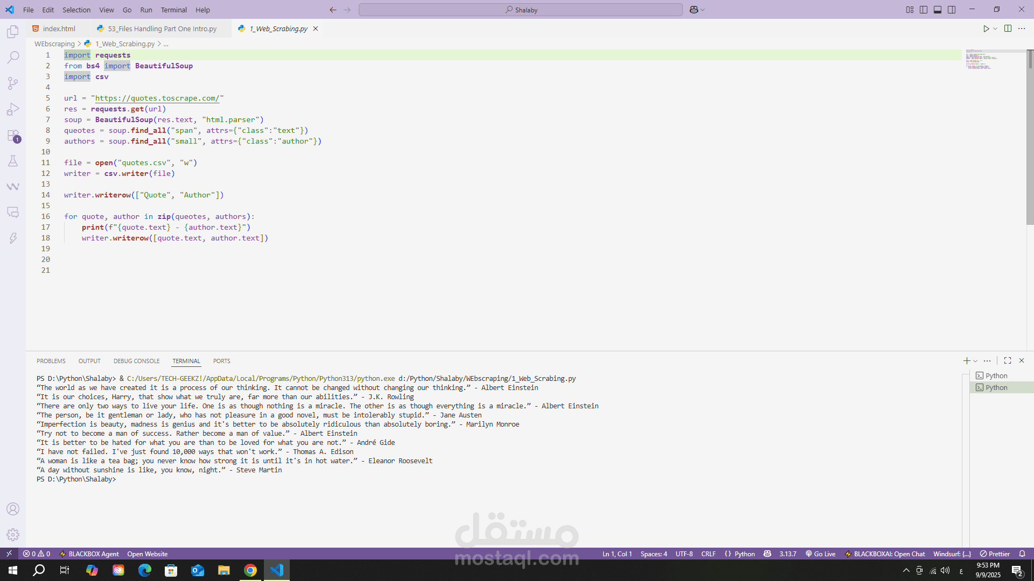Screen dimensions: 1034x581
Task: Open the Explorer view in activity bar
Action: [x=13, y=32]
